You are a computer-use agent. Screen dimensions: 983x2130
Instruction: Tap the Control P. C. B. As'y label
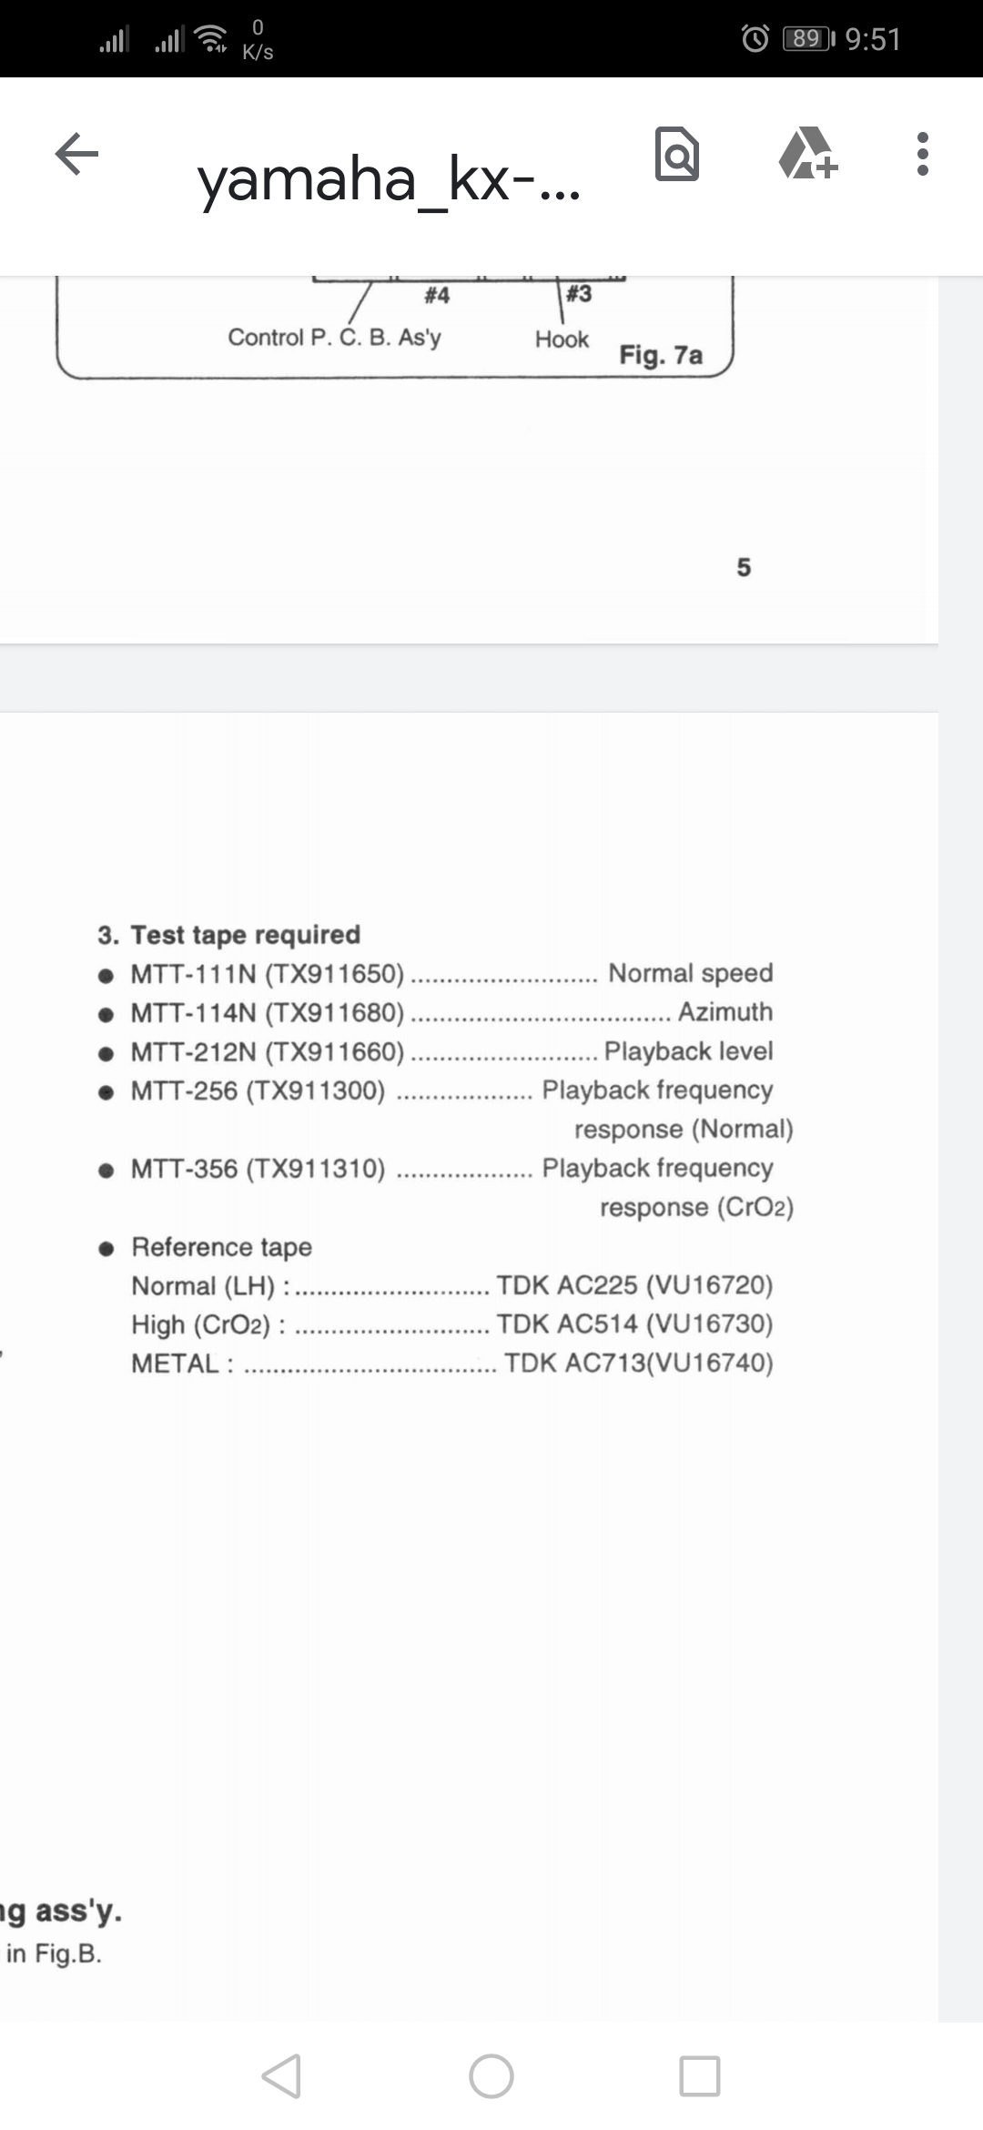[x=334, y=337]
